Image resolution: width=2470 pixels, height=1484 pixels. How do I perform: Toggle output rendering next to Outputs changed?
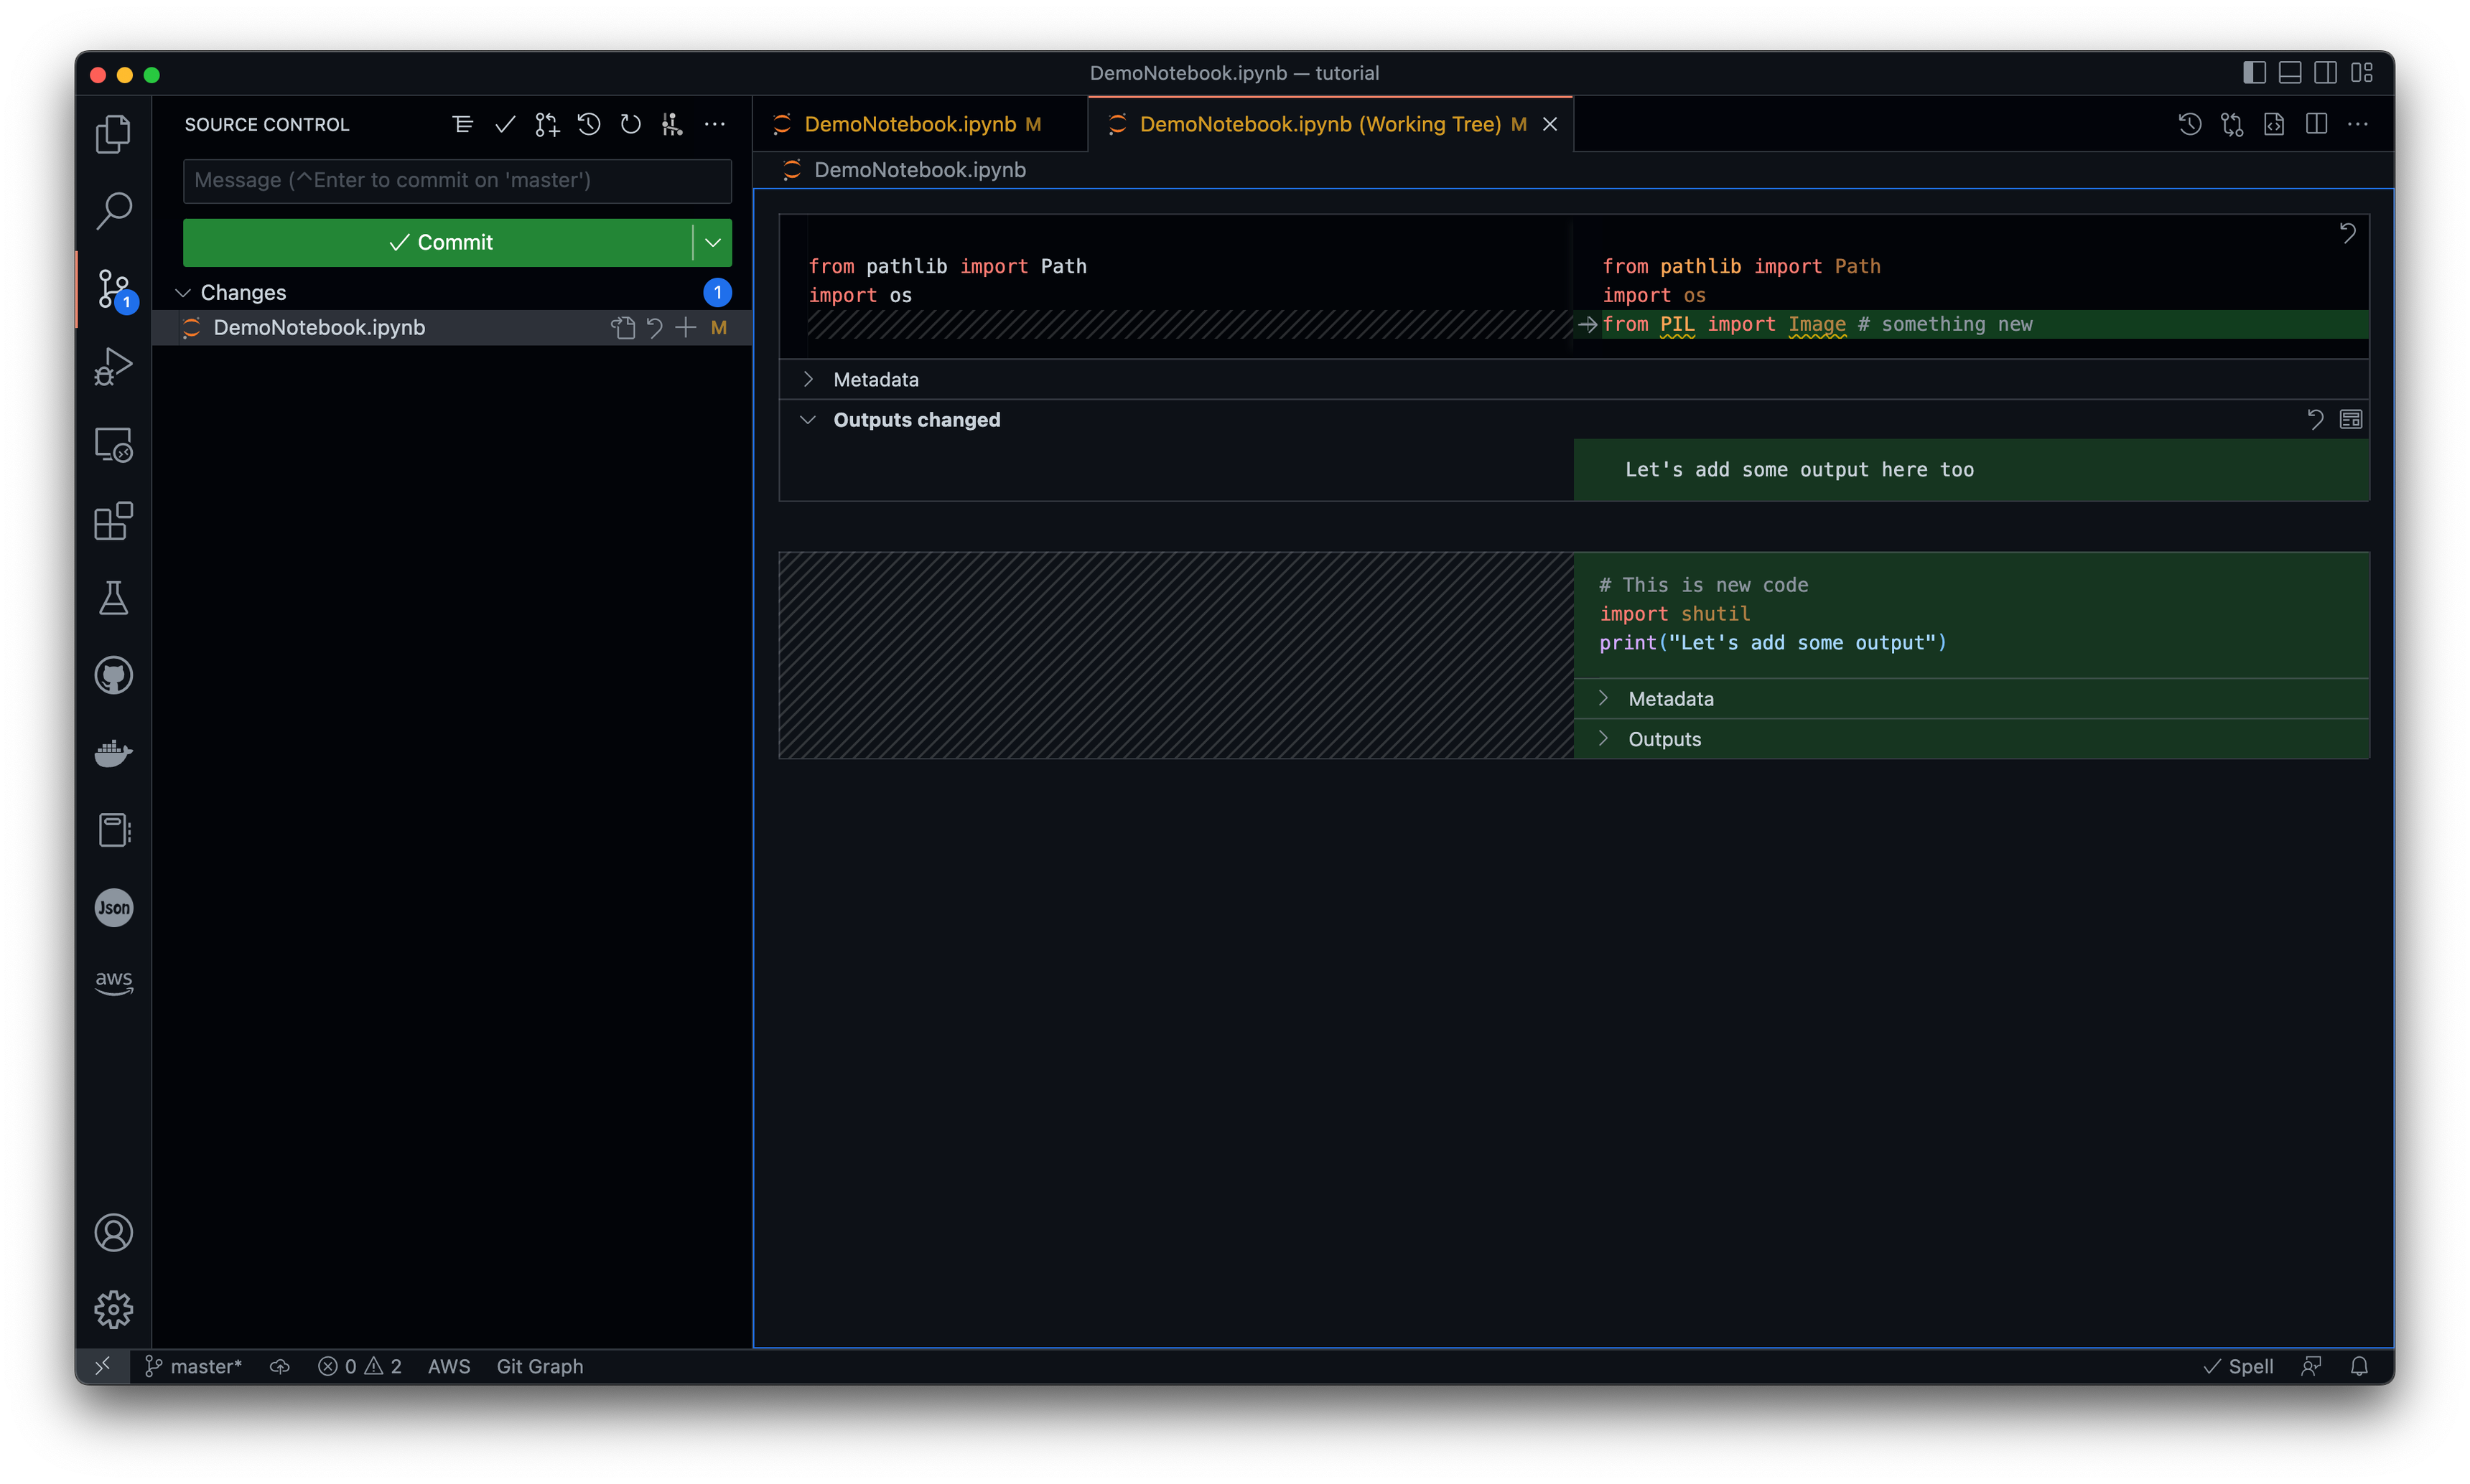[x=2351, y=419]
